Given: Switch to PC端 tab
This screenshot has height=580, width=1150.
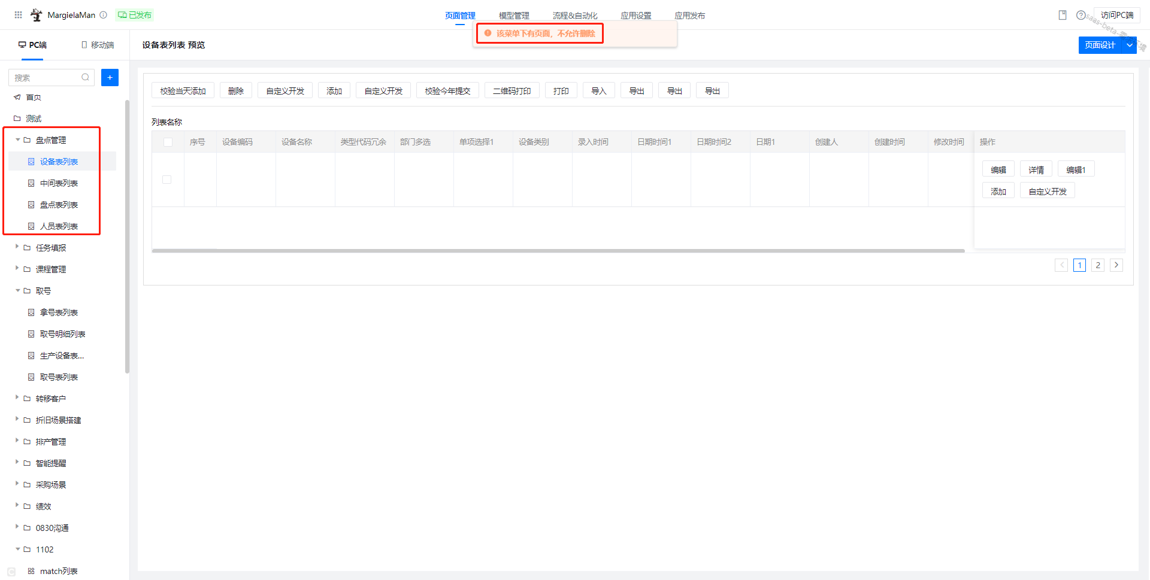Looking at the screenshot, I should (32, 45).
